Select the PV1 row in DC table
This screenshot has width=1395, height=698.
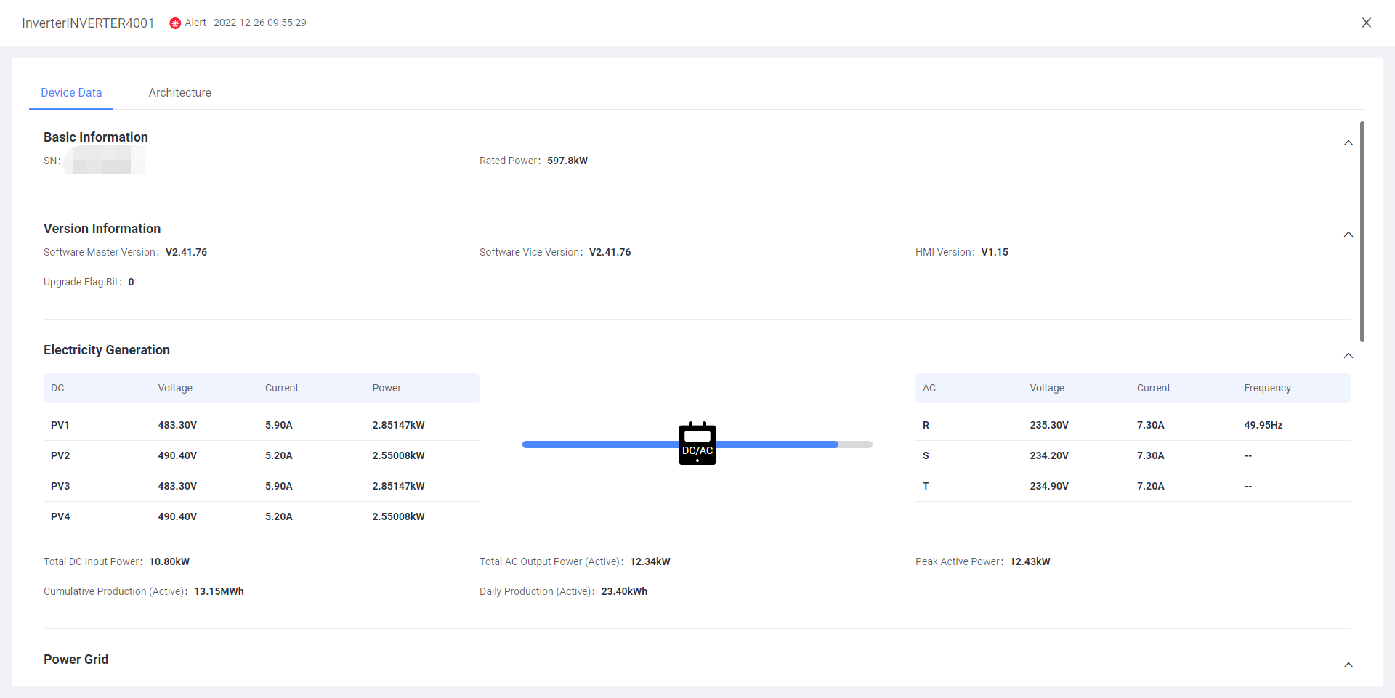(261, 425)
